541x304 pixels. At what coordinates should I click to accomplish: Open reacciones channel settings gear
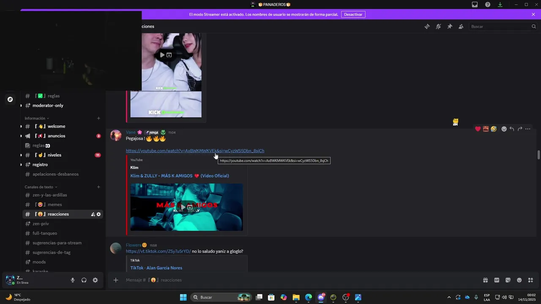click(98, 214)
